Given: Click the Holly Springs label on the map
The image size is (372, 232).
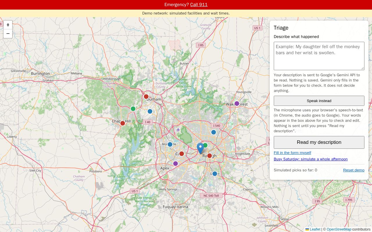Looking at the screenshot, I should click(168, 189).
